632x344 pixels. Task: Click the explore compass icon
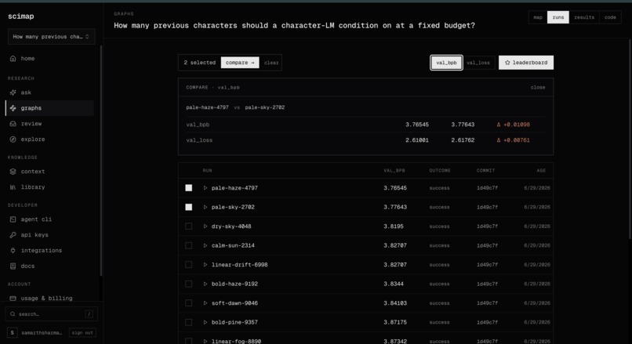(x=13, y=139)
